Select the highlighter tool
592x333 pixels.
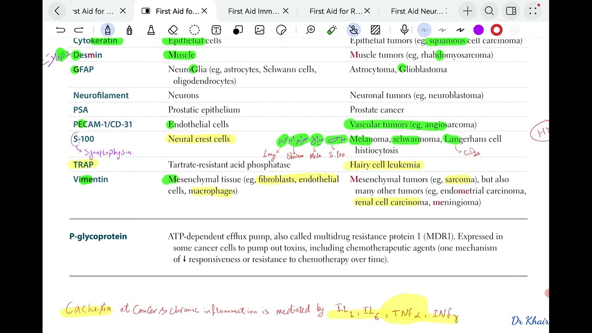tap(151, 30)
